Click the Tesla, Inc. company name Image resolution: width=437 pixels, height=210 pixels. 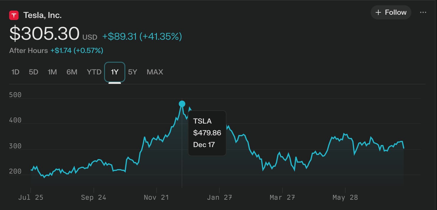[x=42, y=15]
